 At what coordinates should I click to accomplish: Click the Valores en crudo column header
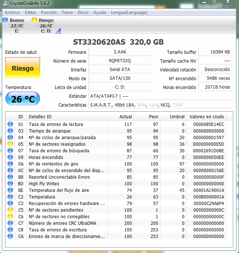point(206,116)
